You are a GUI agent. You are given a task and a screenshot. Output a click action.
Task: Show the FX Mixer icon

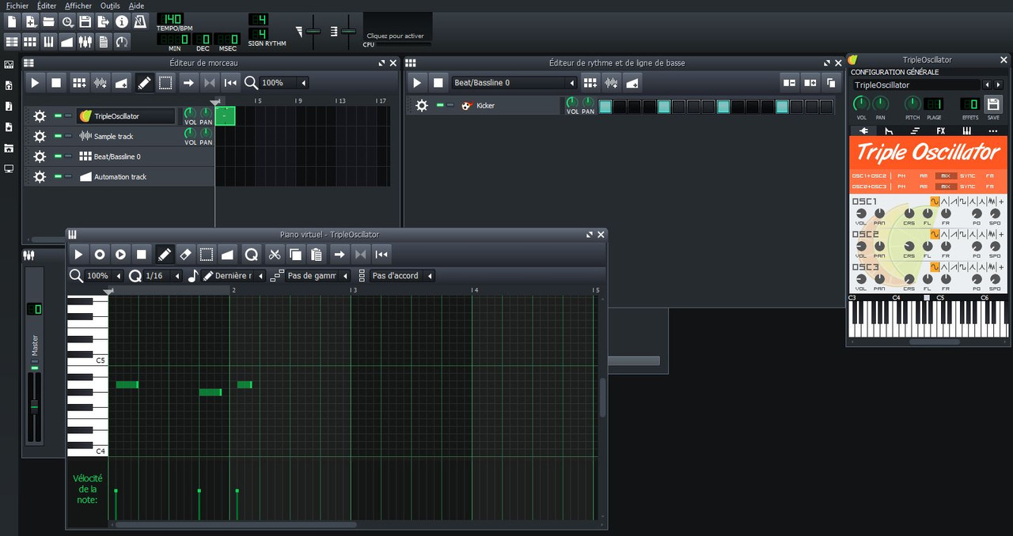85,41
